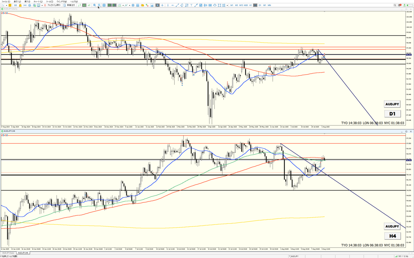Switch to bar chart display icon
This screenshot has width=414, height=258.
click(80, 6)
